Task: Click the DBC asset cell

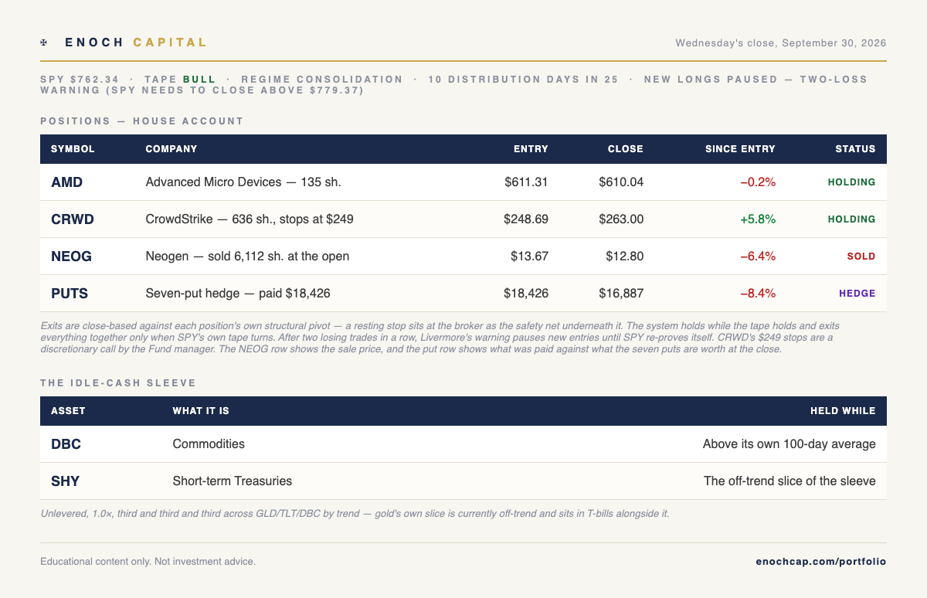Action: pos(66,444)
